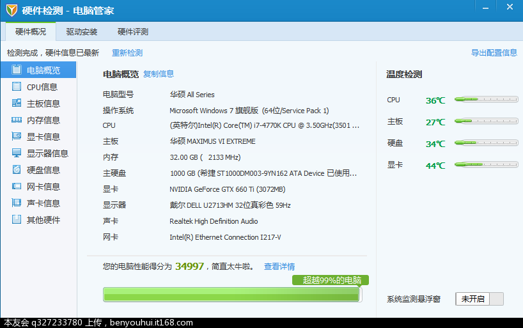Open 网卡信息 label in sidebar
Image resolution: width=523 pixels, height=328 pixels.
pos(43,187)
